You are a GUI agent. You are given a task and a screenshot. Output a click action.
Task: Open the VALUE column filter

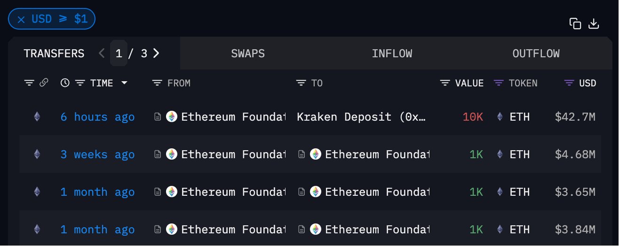[x=445, y=83]
